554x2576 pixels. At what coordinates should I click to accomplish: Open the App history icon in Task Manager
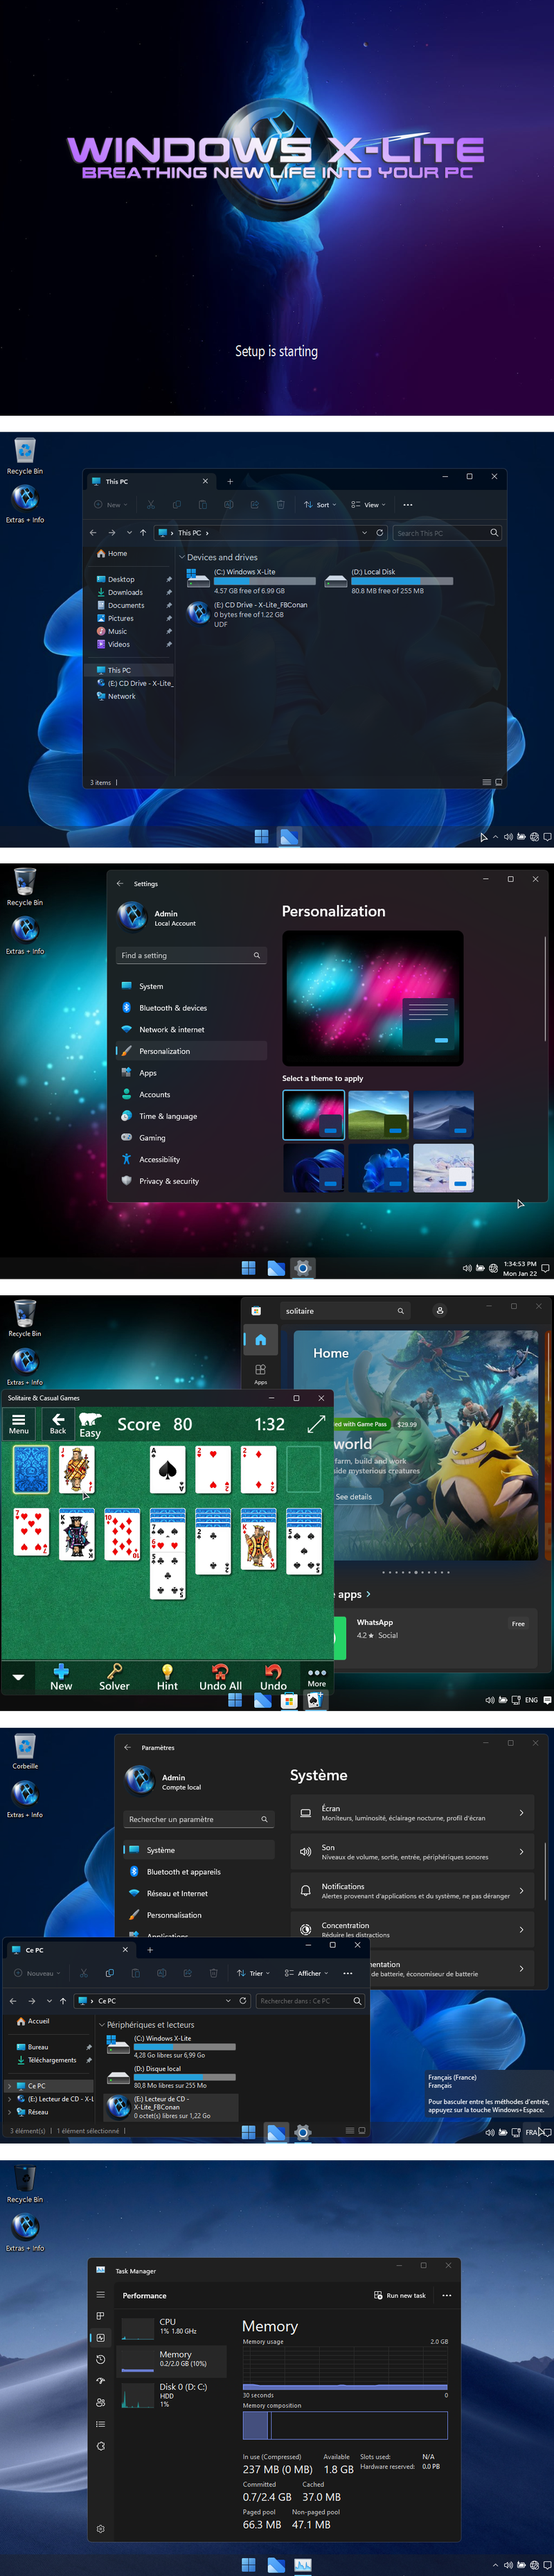[100, 2359]
